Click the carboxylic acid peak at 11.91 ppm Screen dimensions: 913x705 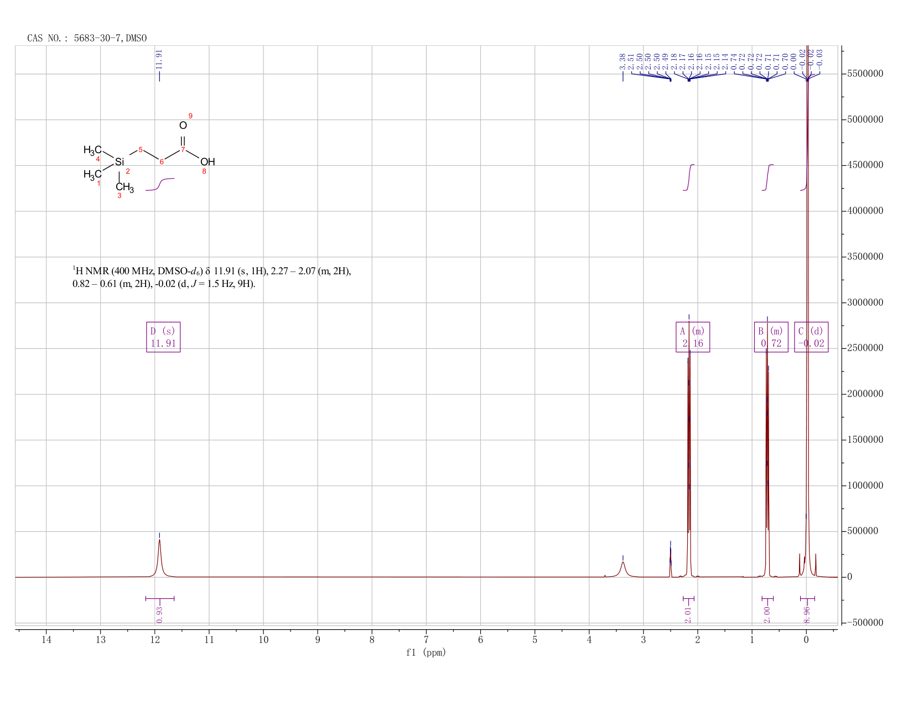(159, 556)
